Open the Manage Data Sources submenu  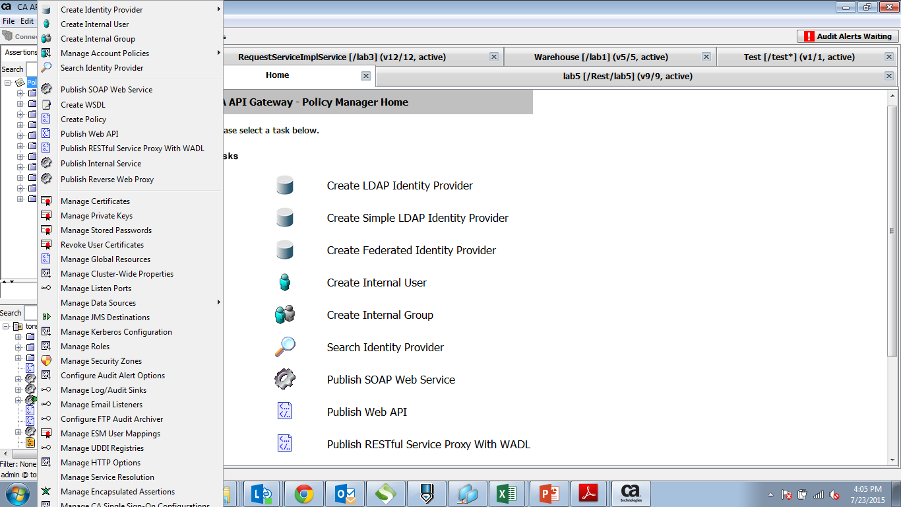point(131,303)
